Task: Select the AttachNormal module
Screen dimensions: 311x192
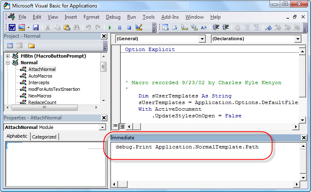Action: 42,69
